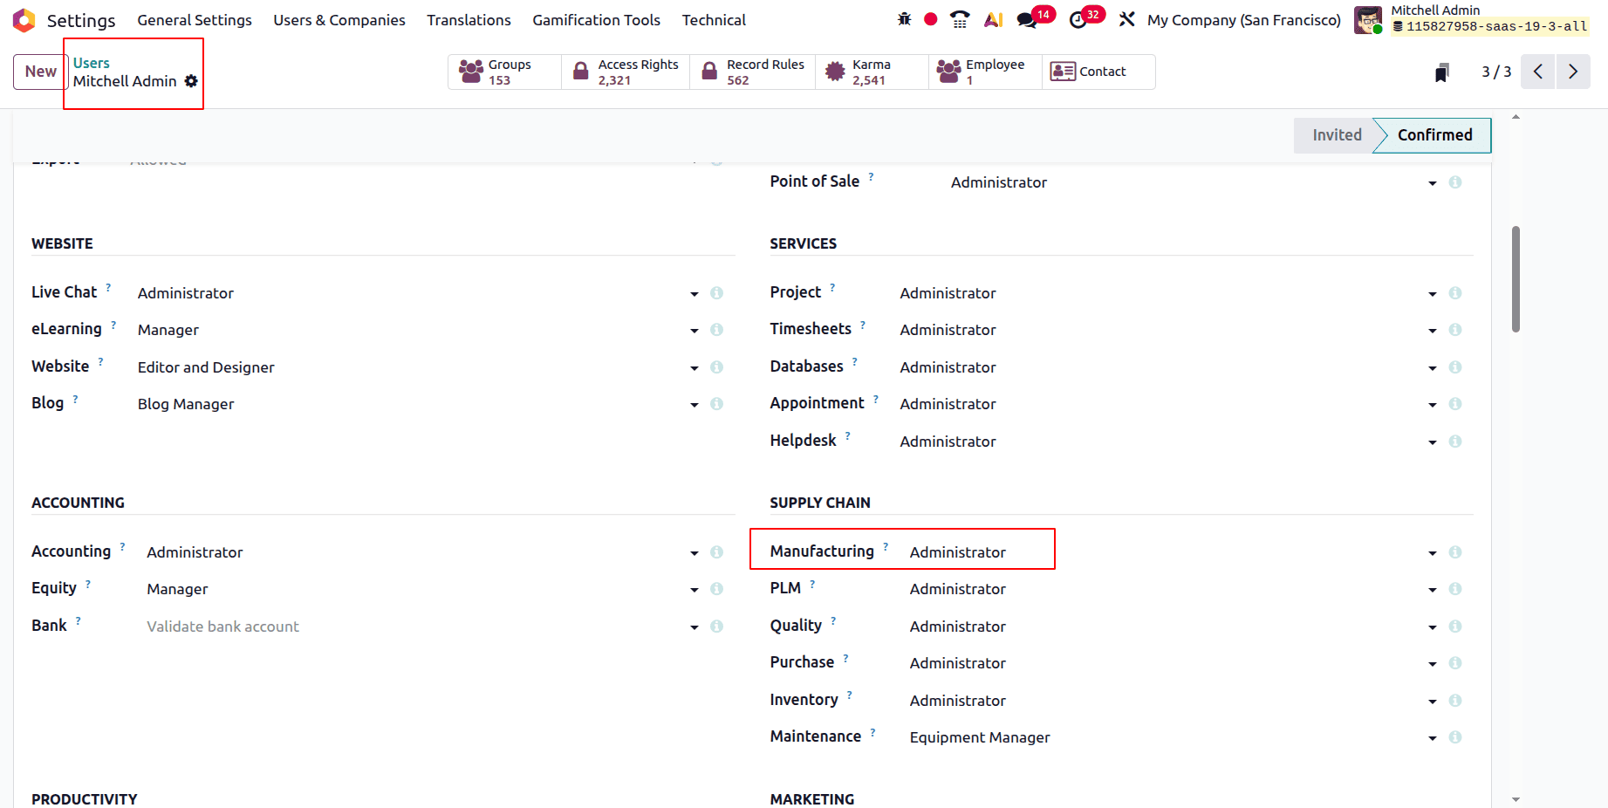The width and height of the screenshot is (1608, 808).
Task: Open PLM role dropdown arrow
Action: [1433, 590]
